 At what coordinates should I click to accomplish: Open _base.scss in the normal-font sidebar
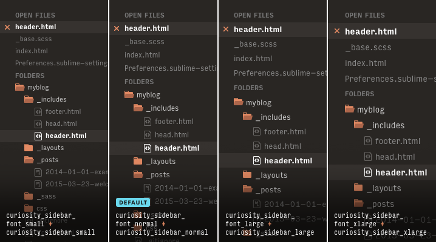click(145, 42)
